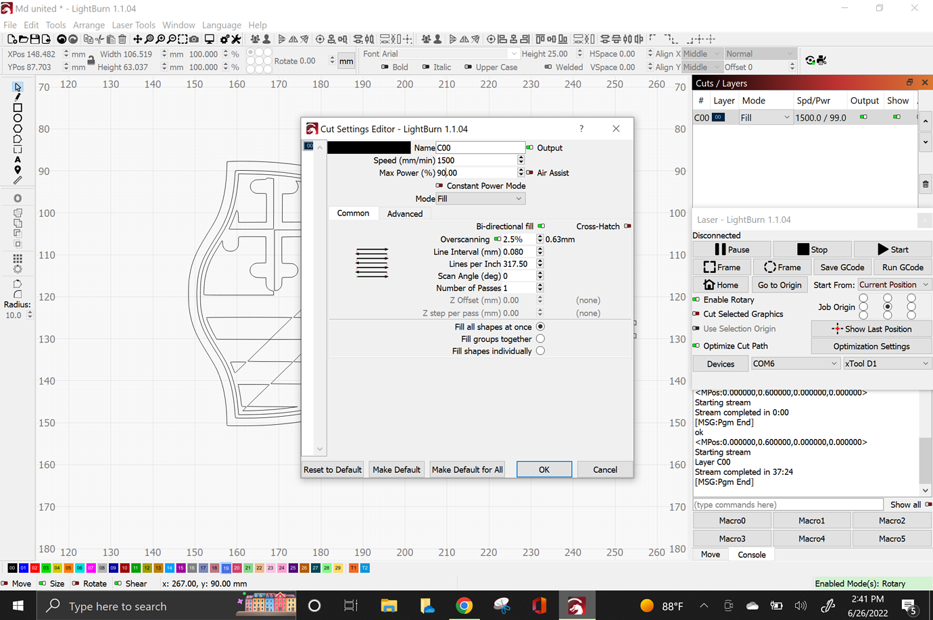Click the Measure ruler tool
This screenshot has width=933, height=620.
click(x=18, y=180)
